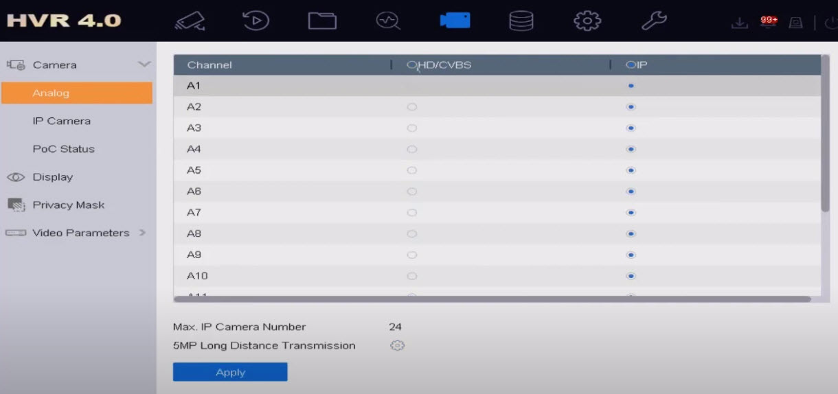
Task: Click the vertical scrollbar of channel list
Action: tap(825, 137)
